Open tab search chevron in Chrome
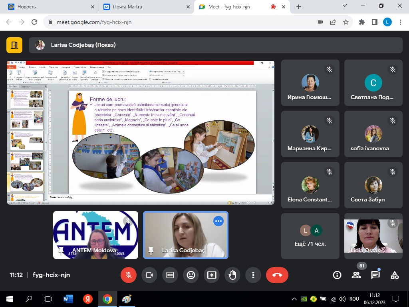Viewport: 409px width, 307px height. pyautogui.click(x=345, y=6)
